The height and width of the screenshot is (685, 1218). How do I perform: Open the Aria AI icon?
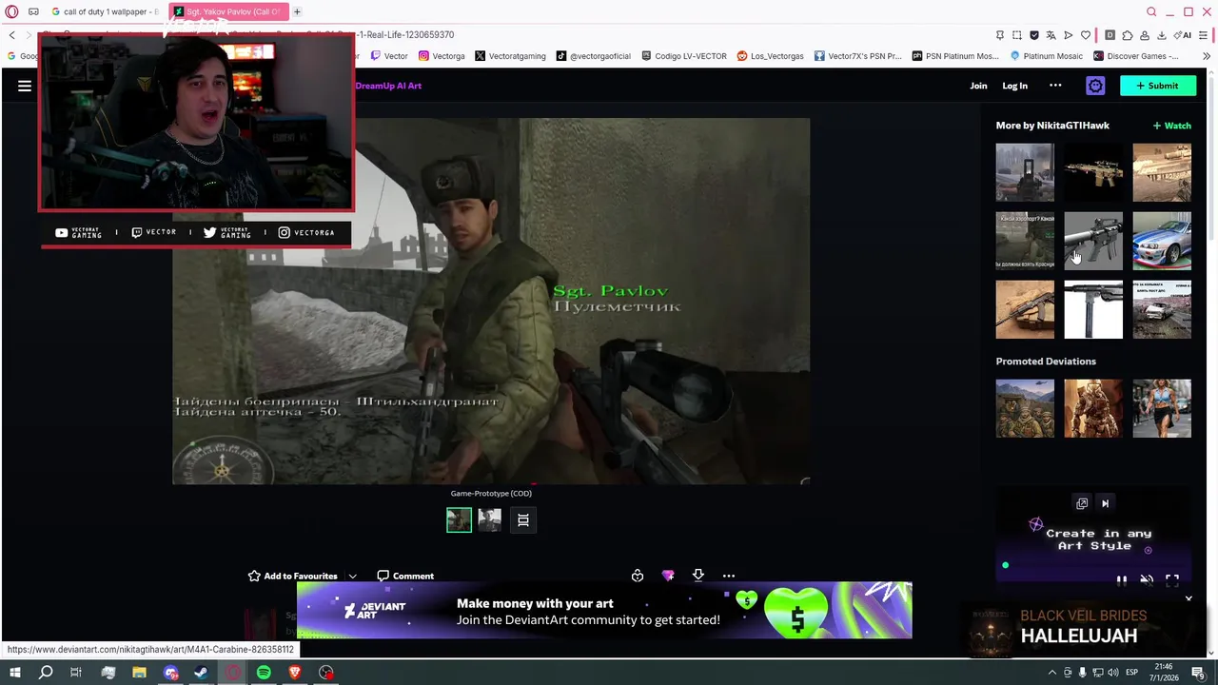click(1184, 35)
